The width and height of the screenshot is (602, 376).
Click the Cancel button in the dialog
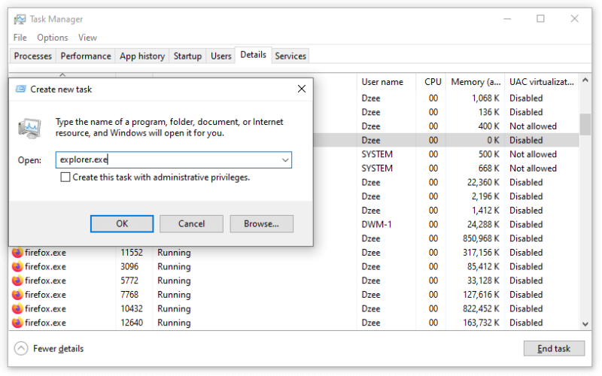pos(191,223)
